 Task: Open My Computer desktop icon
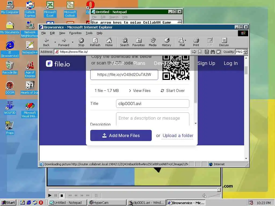tap(10, 7)
